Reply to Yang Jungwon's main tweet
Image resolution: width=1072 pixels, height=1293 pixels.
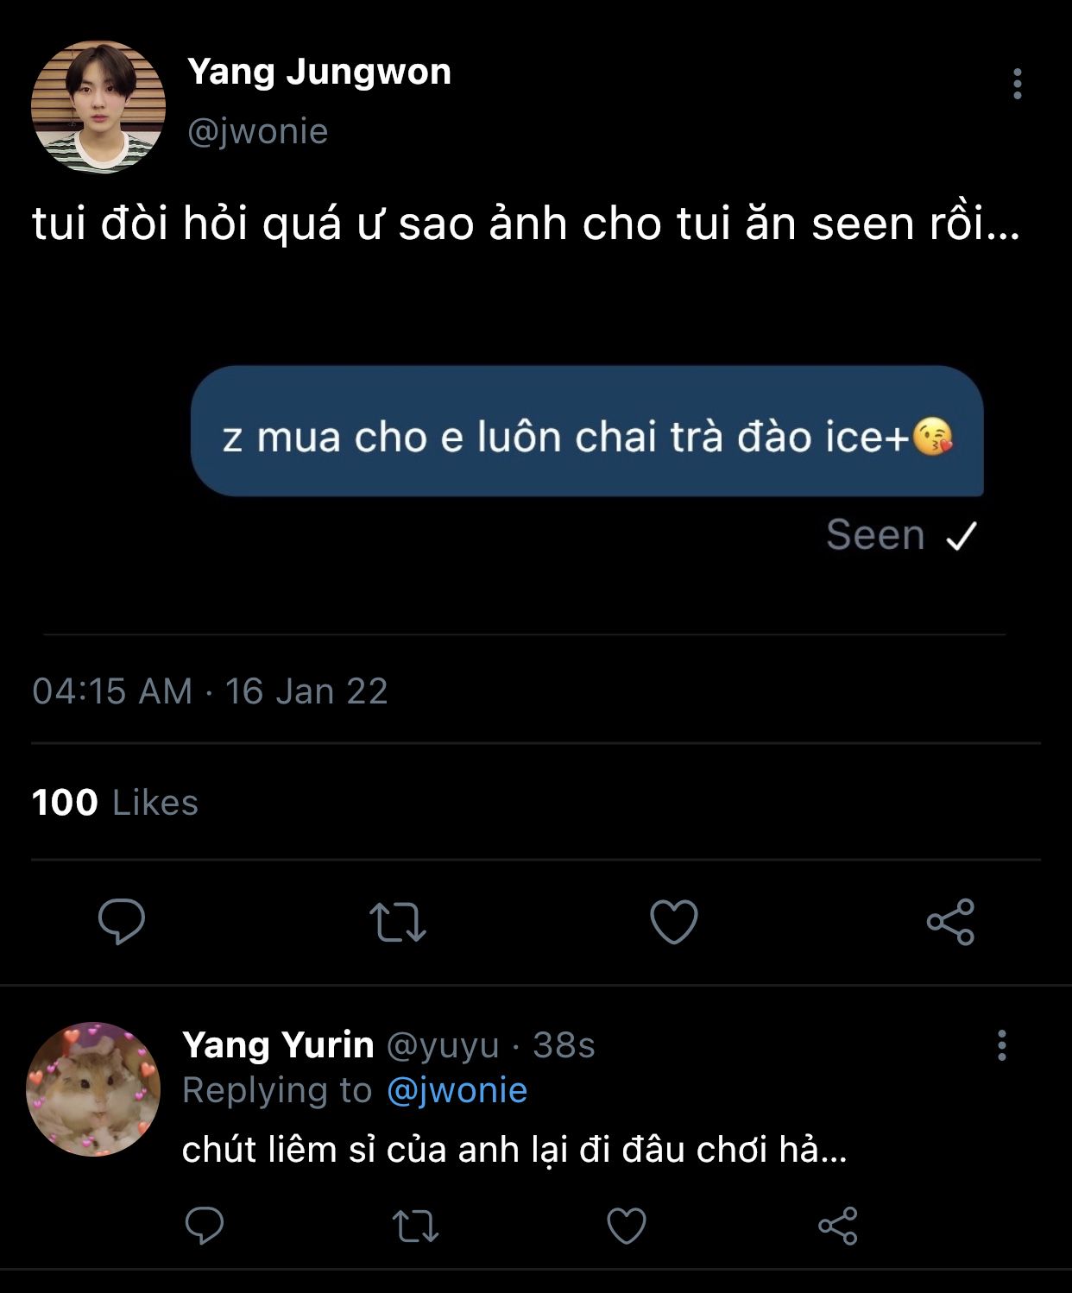click(x=122, y=921)
